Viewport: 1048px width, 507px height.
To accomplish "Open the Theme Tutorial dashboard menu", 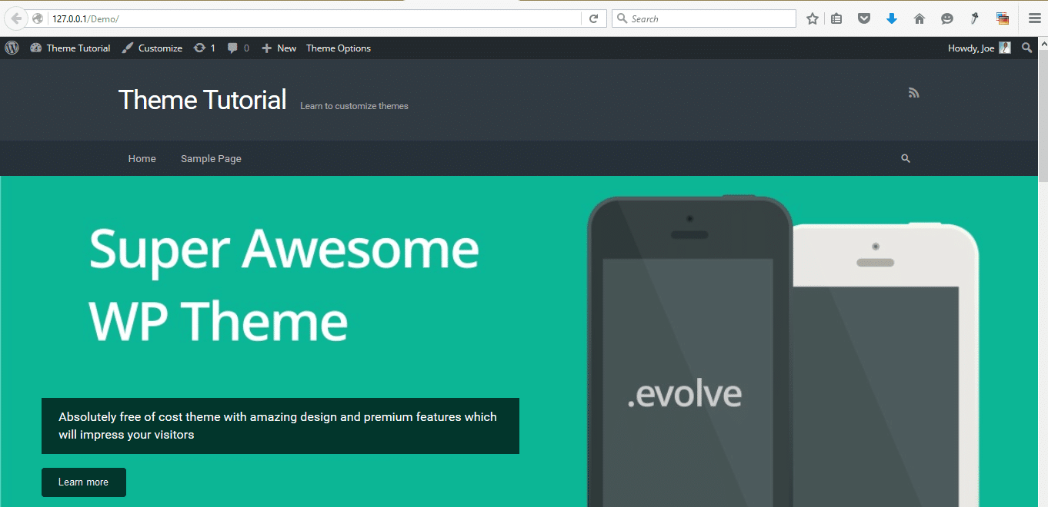I will coord(70,48).
